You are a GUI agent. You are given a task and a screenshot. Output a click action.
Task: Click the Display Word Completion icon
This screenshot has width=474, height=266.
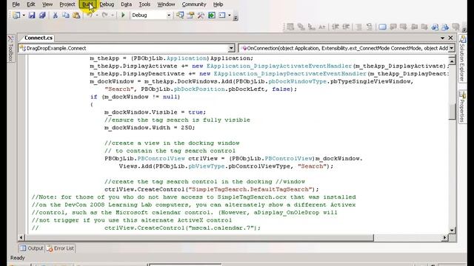click(x=322, y=27)
